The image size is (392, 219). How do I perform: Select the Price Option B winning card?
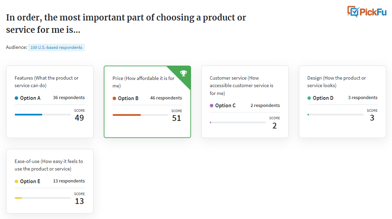pos(147,102)
